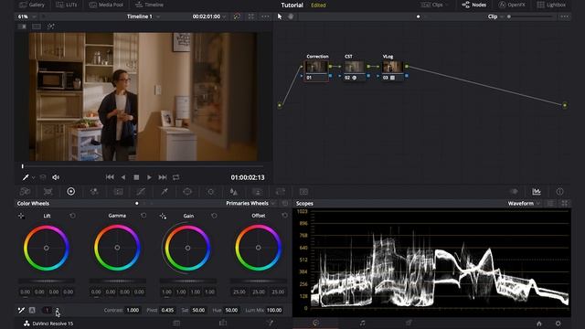Reset all Color Wheels adjustments
This screenshot has width=585, height=329.
click(285, 203)
